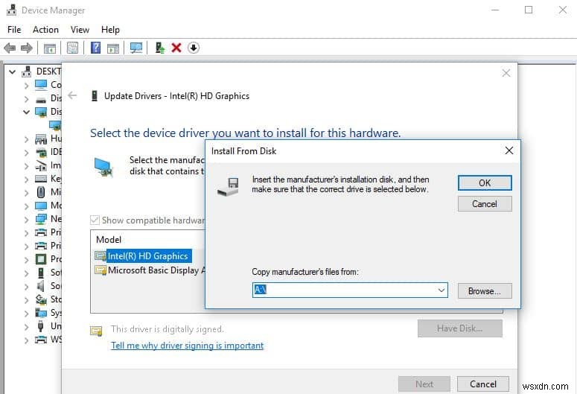Open the Help menu
The image size is (577, 394).
point(110,30)
